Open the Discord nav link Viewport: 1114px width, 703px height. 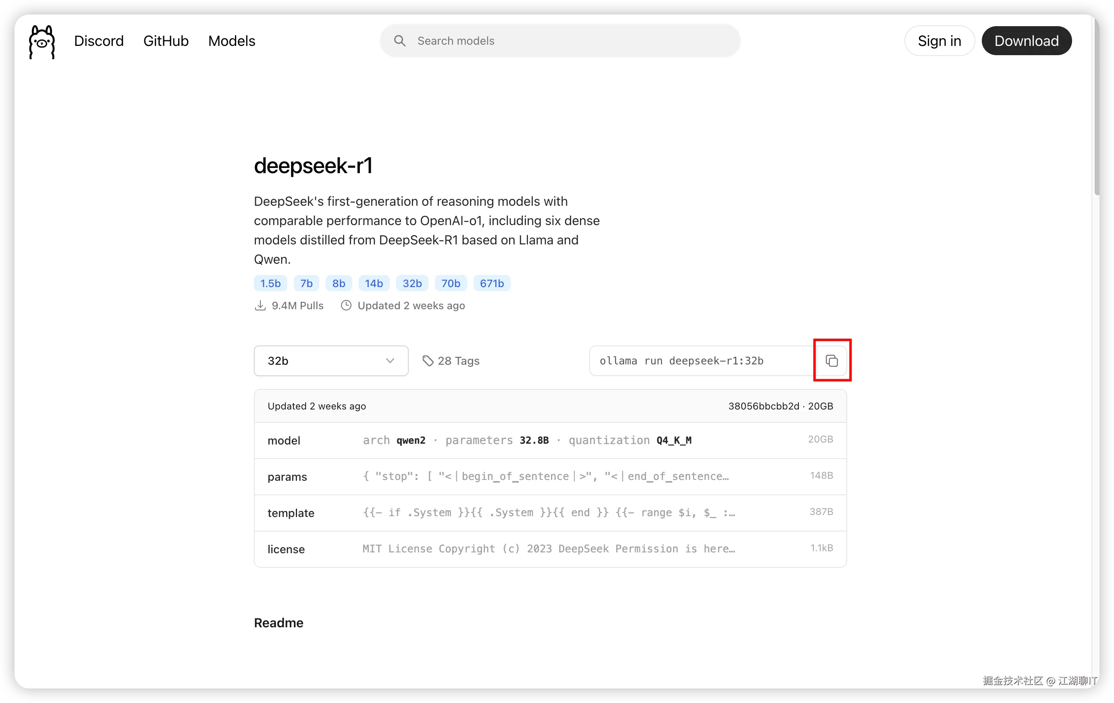click(98, 41)
